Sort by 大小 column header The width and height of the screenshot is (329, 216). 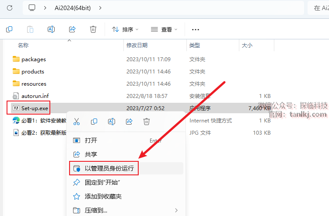pyautogui.click(x=247, y=45)
